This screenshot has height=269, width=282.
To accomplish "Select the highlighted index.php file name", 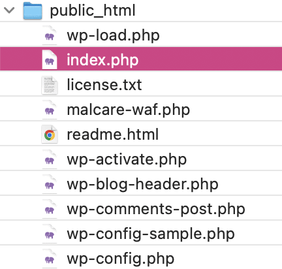I will point(102,60).
